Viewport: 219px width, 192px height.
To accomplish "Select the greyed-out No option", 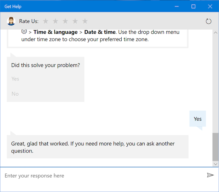I will click(15, 94).
